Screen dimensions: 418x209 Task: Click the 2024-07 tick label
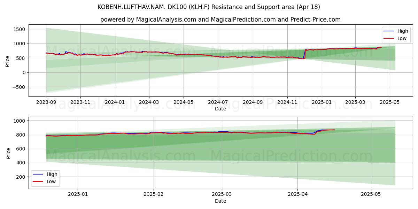218,102
